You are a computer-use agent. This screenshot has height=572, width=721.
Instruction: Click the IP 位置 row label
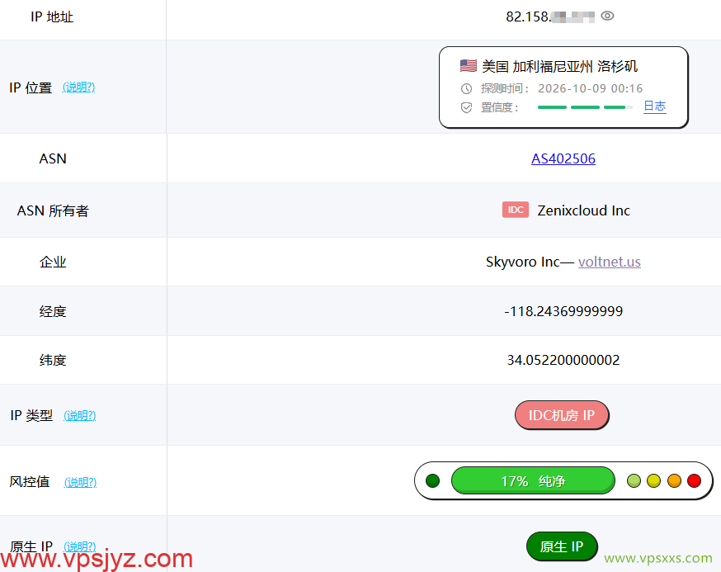pyautogui.click(x=31, y=87)
